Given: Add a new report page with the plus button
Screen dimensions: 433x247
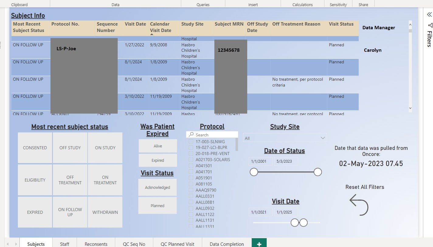Looking at the screenshot, I should [x=259, y=243].
